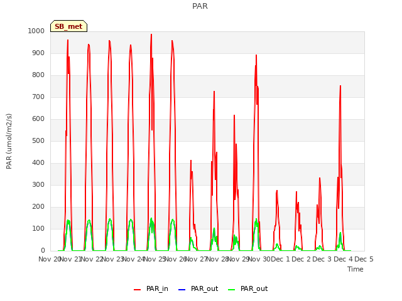Click the Dec 3 PAR_in peak near 750
402x301 pixels.
[x=340, y=86]
